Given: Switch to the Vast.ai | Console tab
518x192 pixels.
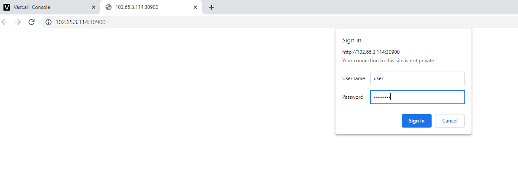Looking at the screenshot, I should pyautogui.click(x=32, y=7).
